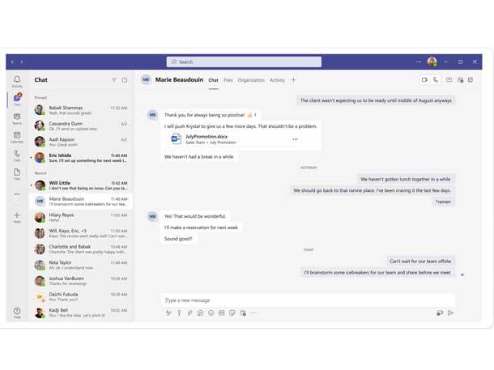
Task: Click the Type a new message box
Action: 300,300
